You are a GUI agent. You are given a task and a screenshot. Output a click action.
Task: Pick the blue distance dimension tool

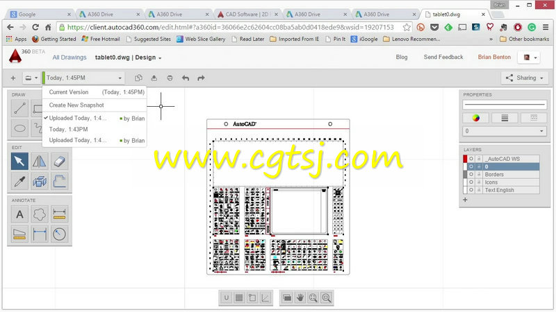point(40,234)
